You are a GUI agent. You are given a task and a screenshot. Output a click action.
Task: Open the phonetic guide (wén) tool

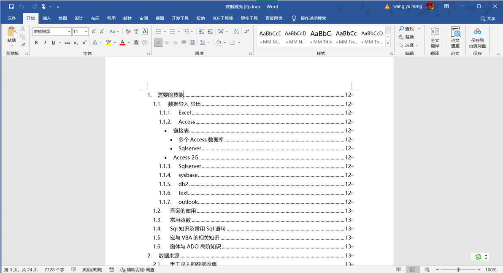pos(136,32)
